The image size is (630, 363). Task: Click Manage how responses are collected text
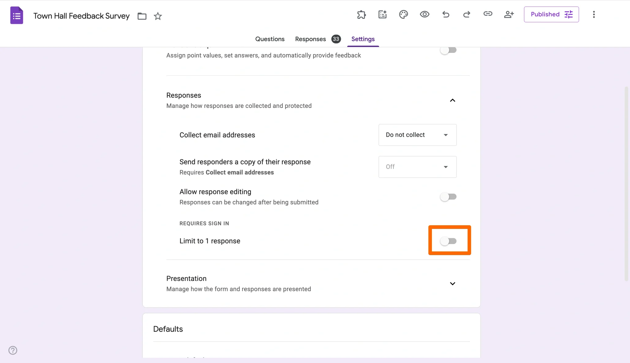239,106
